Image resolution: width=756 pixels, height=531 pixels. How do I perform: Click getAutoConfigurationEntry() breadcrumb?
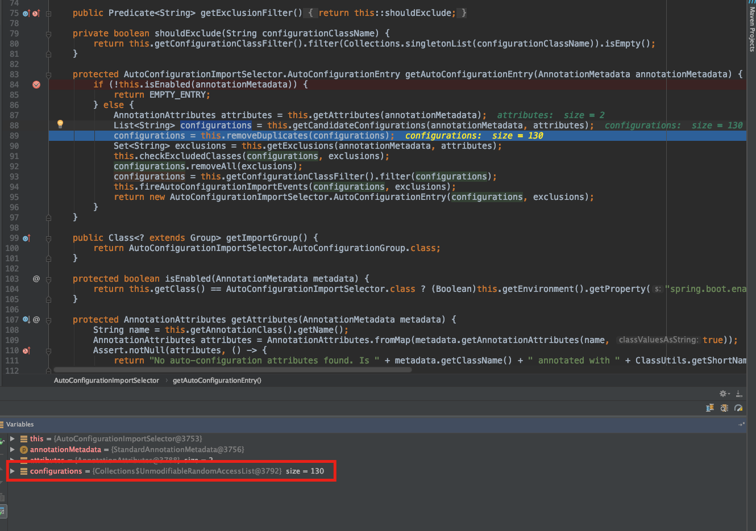coord(217,381)
